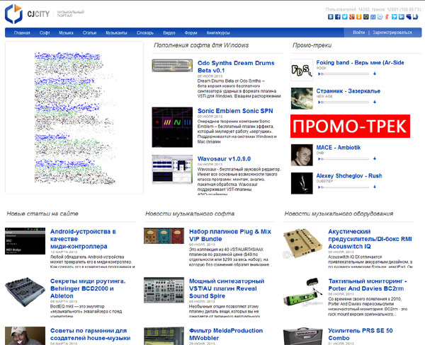This screenshot has width=425, height=345.
Task: Open Набор плагинов Plug & Mix VIP Bundle
Action: click(230, 235)
